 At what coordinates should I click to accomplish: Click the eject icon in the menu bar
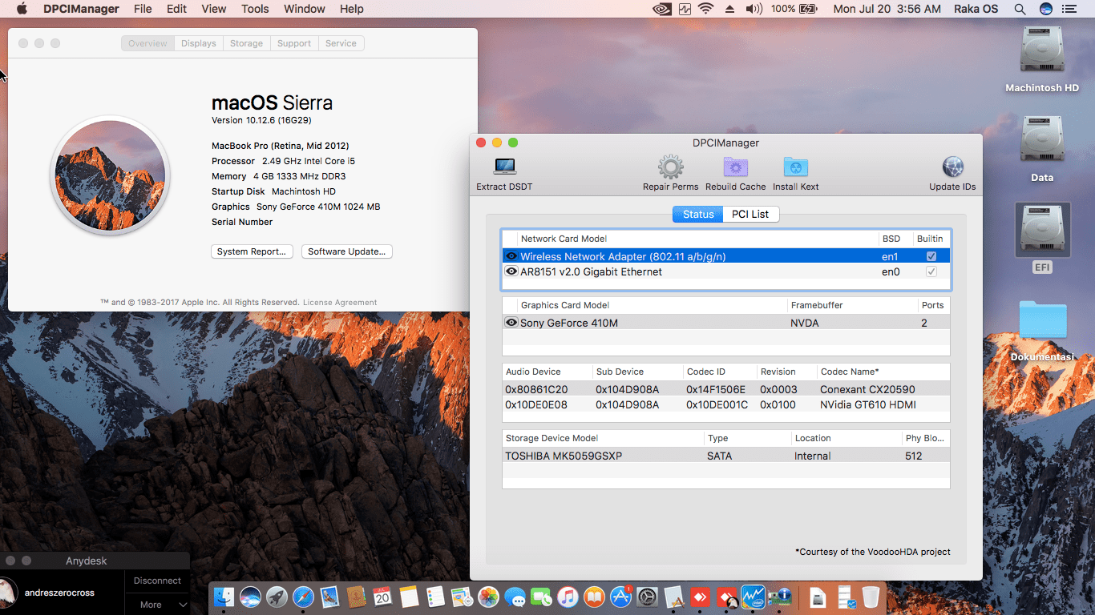pos(729,9)
